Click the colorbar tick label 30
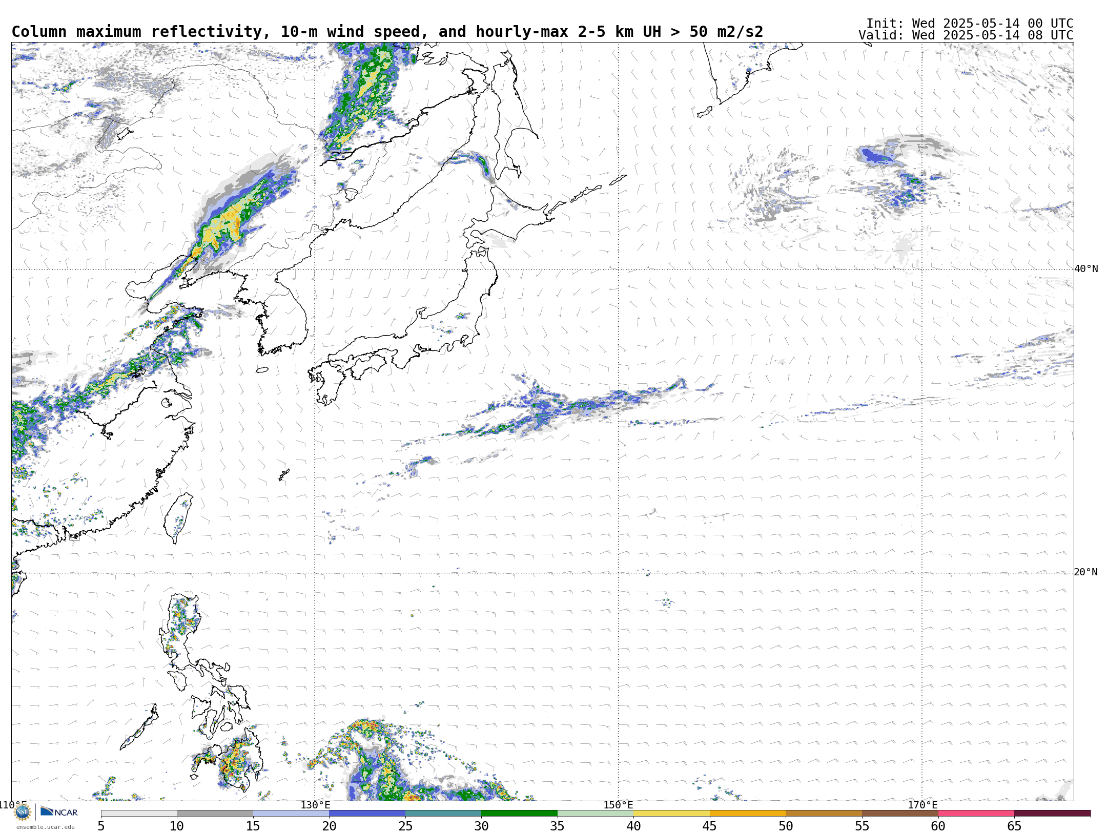The image size is (1107, 833). pos(481,826)
